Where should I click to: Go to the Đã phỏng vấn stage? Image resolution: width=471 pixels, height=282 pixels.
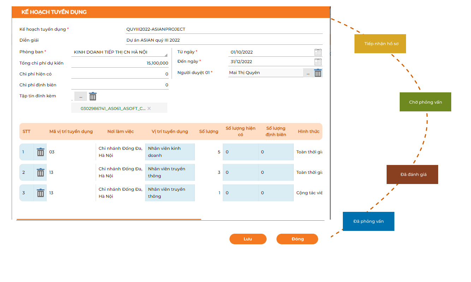[368, 221]
